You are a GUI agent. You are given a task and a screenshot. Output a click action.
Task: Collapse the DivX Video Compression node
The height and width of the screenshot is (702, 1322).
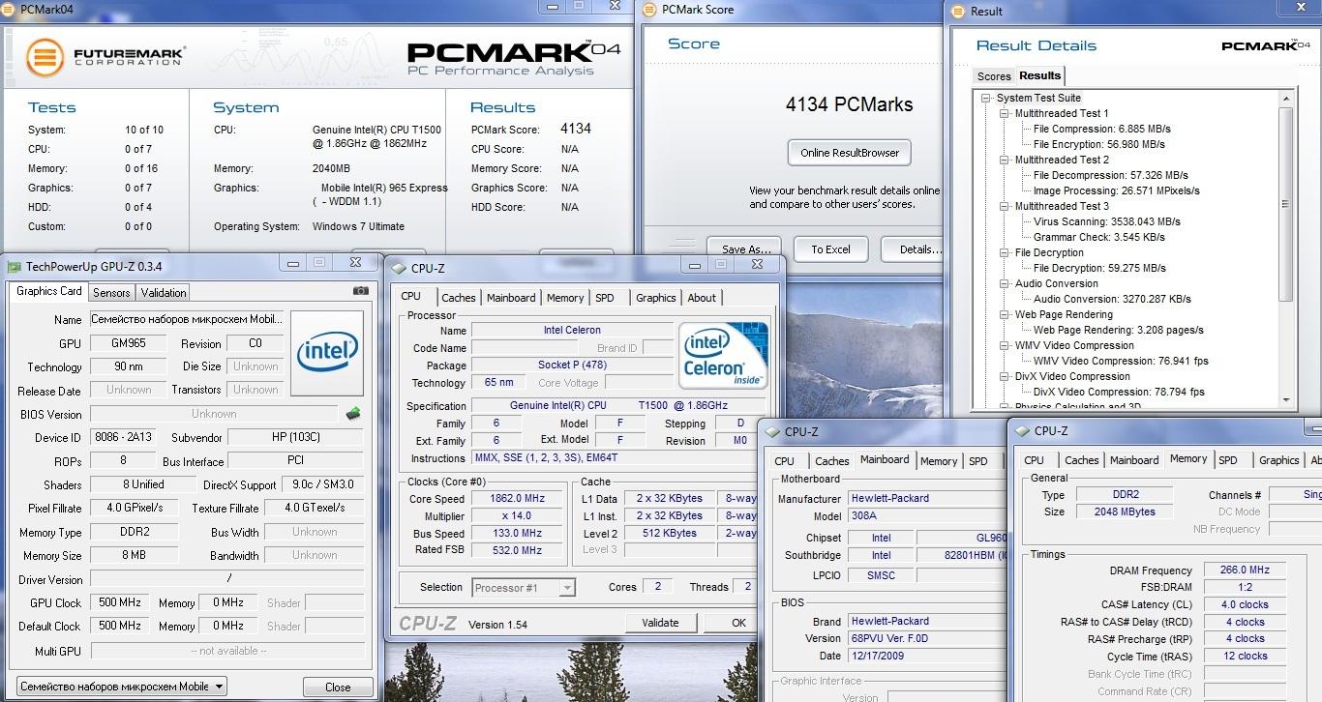pos(1005,376)
